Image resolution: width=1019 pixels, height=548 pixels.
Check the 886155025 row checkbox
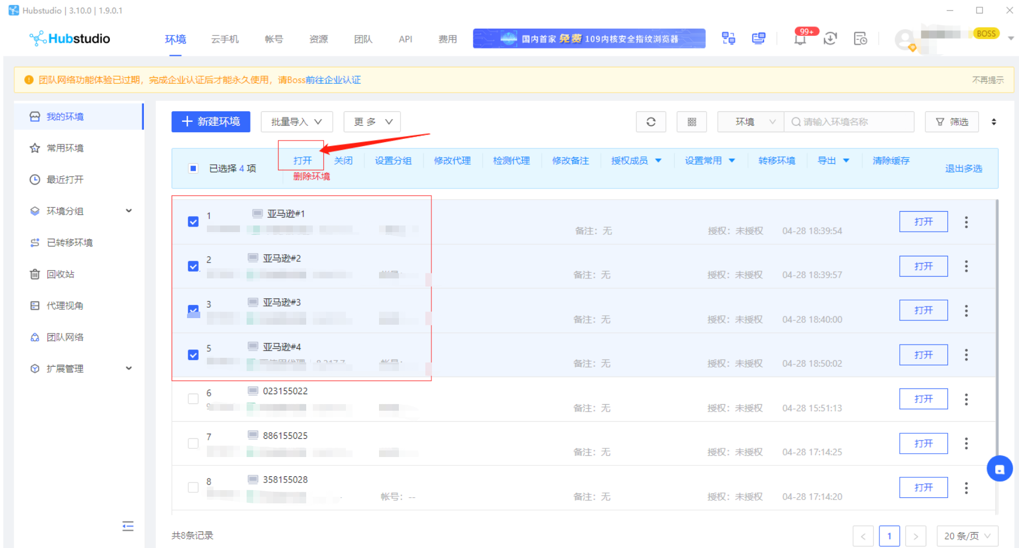click(x=193, y=443)
